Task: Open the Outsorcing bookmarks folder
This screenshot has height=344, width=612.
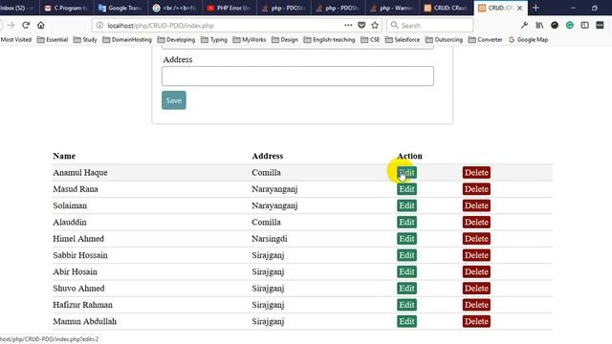Action: click(x=444, y=40)
